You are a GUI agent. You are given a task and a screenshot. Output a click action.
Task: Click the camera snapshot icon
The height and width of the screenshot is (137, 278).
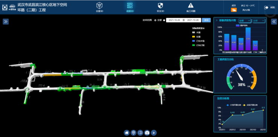click(147, 132)
